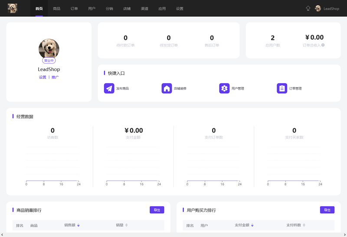
Task: Click the 推广 link under shop name
Action: click(55, 77)
